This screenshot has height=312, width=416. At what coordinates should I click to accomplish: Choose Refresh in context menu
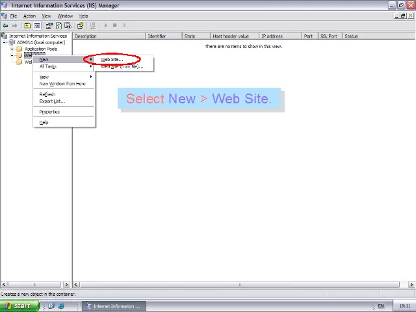tap(64, 94)
